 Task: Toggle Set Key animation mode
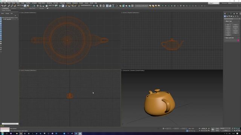(218, 130)
